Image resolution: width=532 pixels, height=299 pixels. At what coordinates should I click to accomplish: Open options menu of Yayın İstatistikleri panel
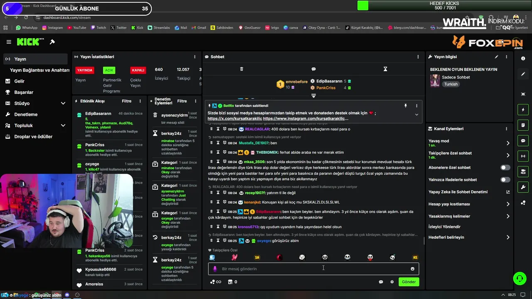point(195,57)
